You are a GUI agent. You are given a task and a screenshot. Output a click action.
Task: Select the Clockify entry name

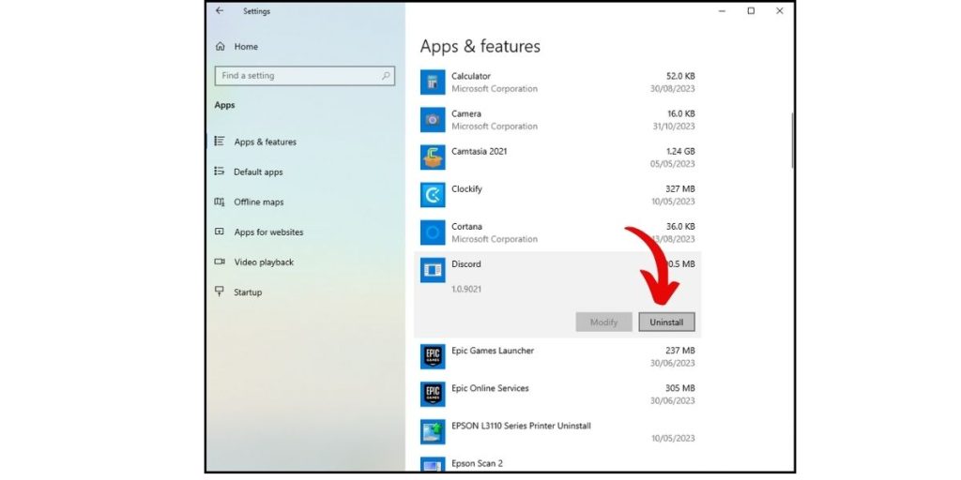466,189
